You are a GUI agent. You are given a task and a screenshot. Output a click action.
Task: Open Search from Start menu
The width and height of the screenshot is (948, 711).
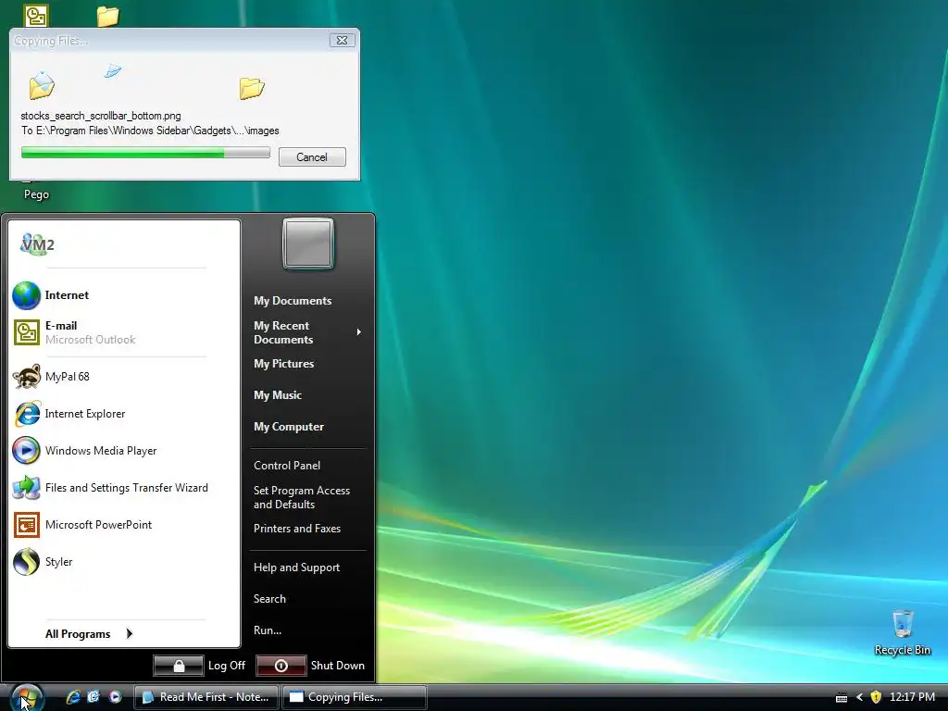click(269, 599)
